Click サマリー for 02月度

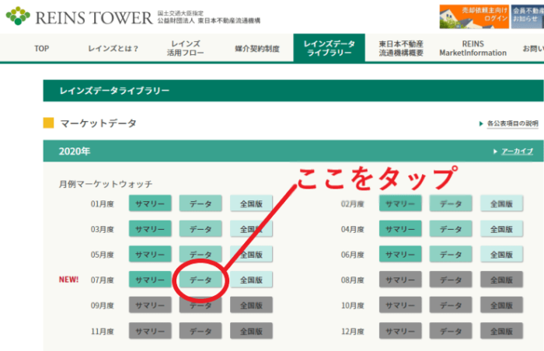[400, 203]
